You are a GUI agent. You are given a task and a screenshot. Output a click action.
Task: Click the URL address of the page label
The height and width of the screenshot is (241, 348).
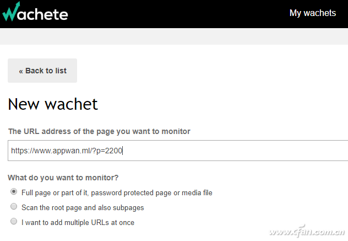coord(99,131)
